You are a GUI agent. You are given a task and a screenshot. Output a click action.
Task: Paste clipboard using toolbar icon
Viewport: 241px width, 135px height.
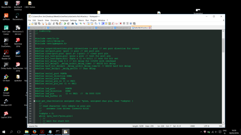click(61, 24)
